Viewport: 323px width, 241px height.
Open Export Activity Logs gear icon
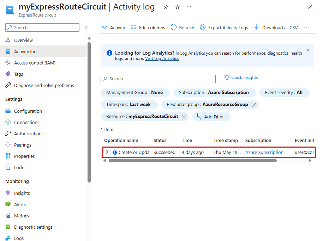tap(203, 27)
